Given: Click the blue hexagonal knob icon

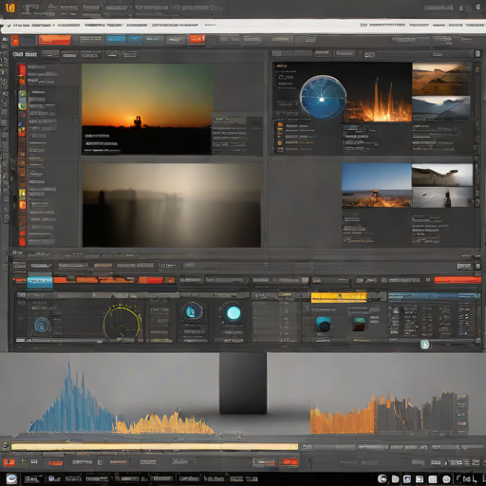Looking at the screenshot, I should [x=192, y=311].
